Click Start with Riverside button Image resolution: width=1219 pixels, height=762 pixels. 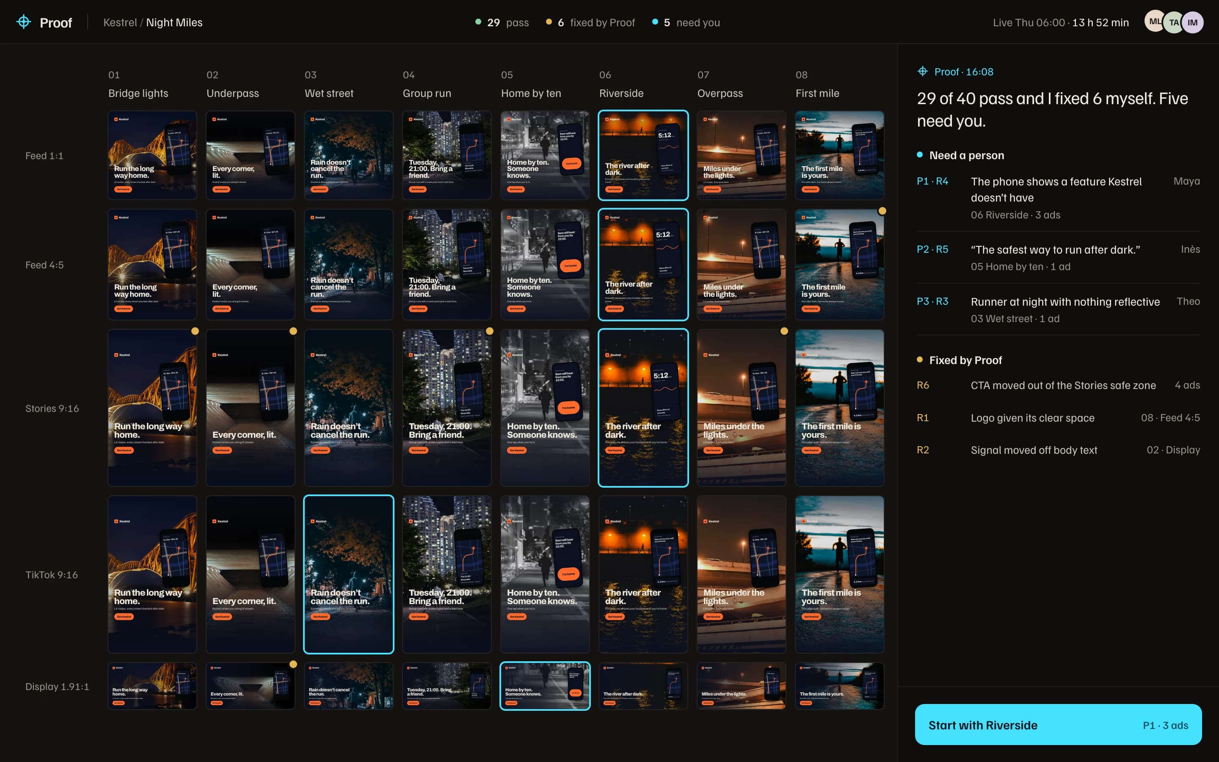pos(1058,725)
